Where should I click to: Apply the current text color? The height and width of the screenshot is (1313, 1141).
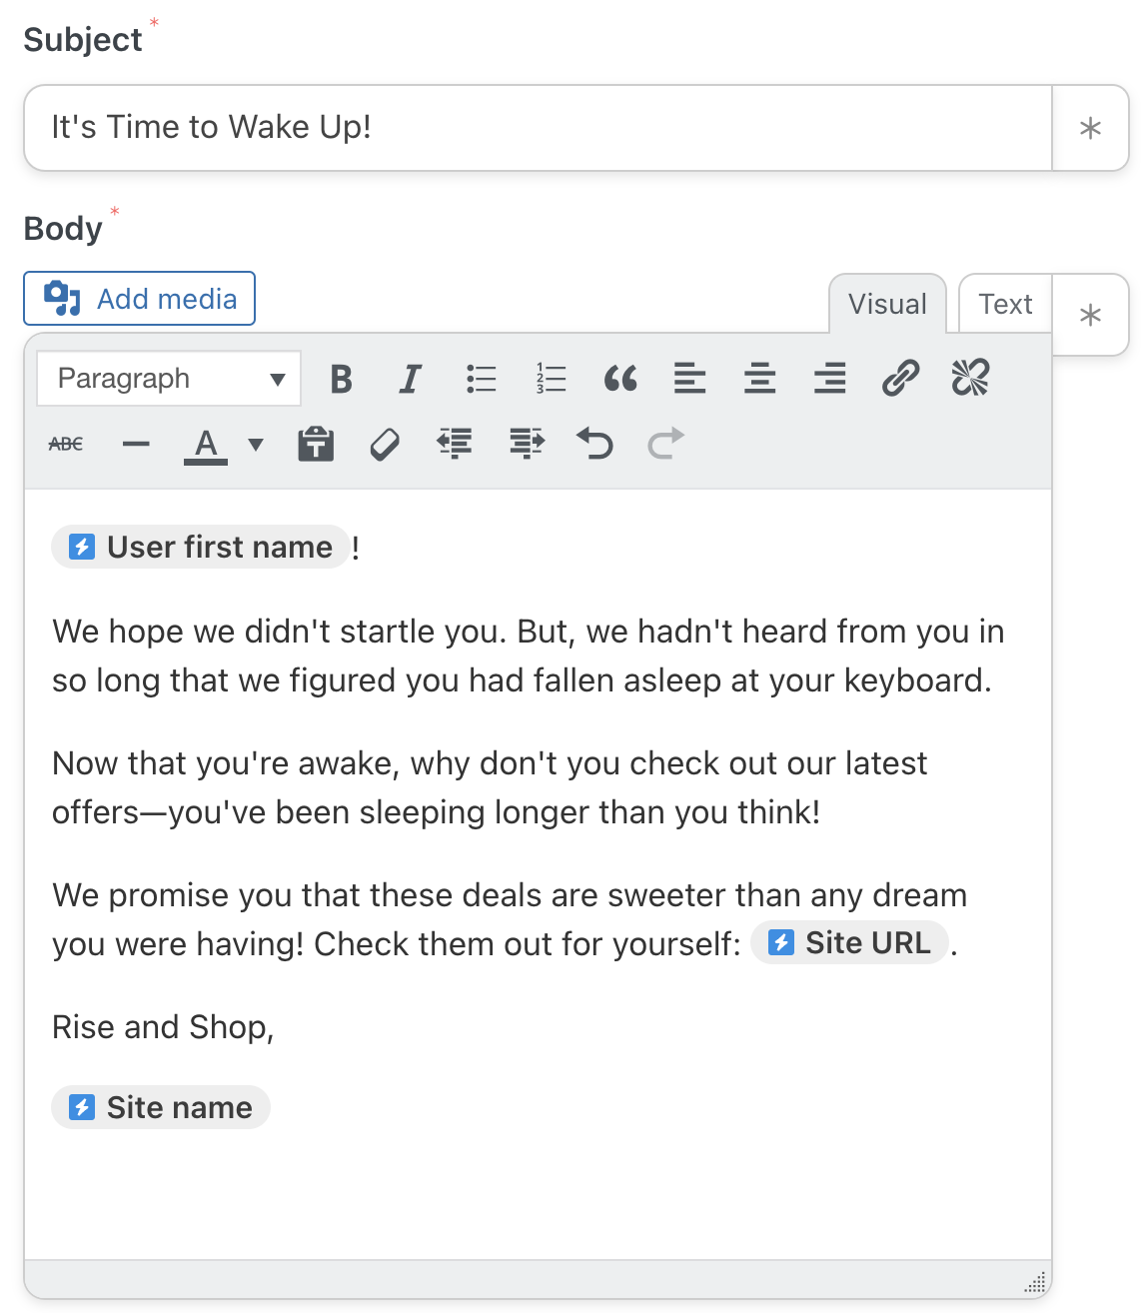[x=206, y=444]
